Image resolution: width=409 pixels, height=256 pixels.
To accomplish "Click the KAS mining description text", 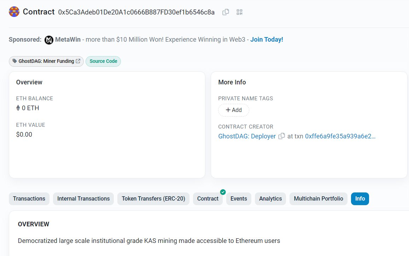I will tap(149, 241).
